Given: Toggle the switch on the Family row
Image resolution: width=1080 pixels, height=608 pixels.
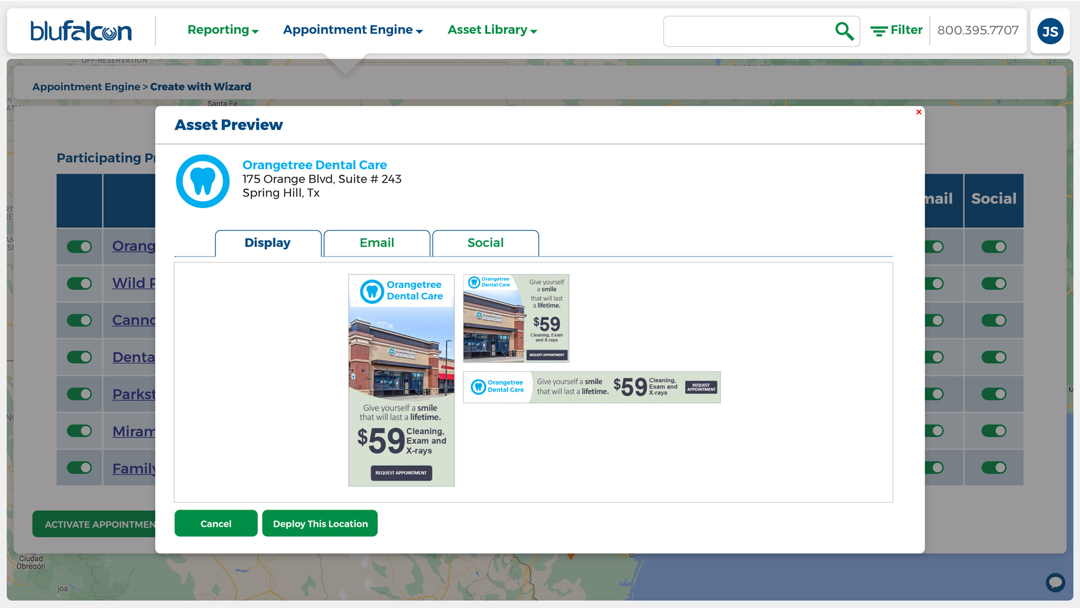Looking at the screenshot, I should tap(80, 467).
